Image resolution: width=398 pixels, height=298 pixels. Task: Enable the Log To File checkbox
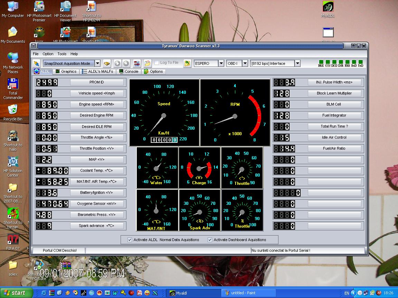point(157,63)
